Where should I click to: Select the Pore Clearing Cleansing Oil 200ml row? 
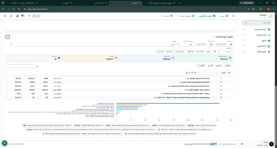pos(119,82)
